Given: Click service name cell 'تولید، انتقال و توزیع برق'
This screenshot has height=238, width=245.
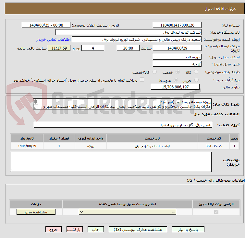Looking at the screenshot, I should pyautogui.click(x=152, y=146).
